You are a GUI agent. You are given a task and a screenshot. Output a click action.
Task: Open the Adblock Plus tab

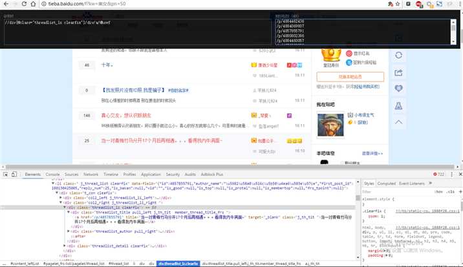[212, 175]
